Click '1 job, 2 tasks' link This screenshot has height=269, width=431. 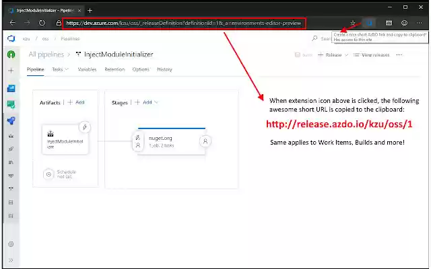(162, 145)
